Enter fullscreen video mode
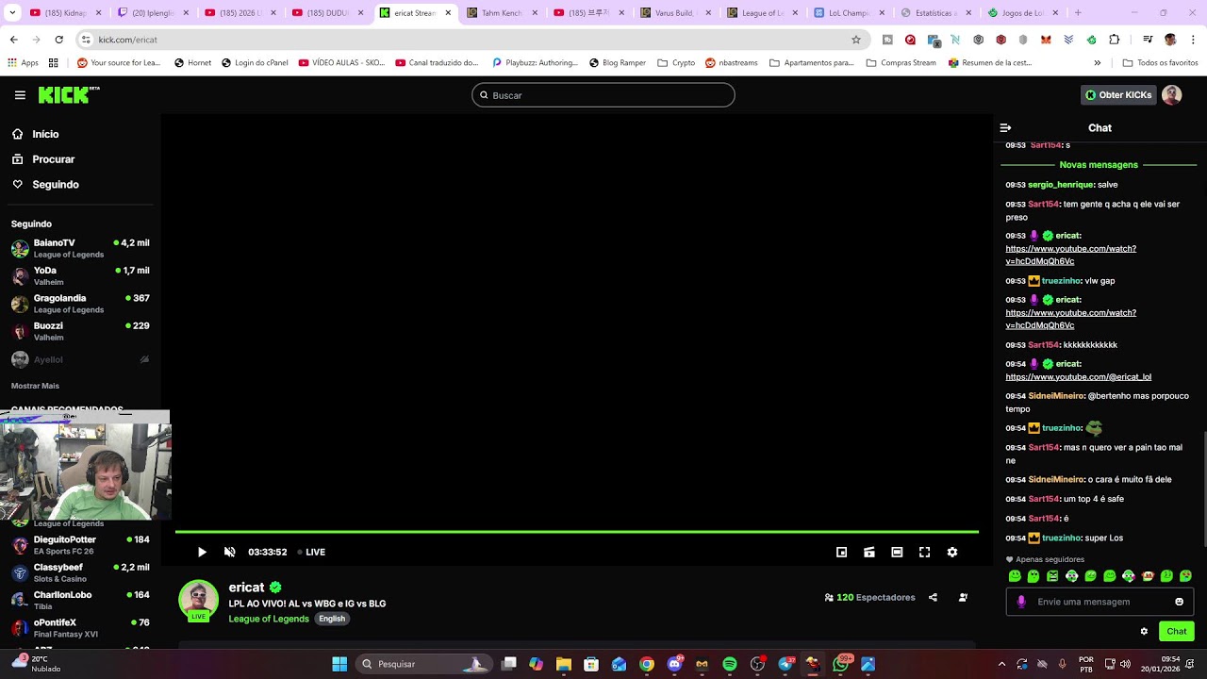1207x679 pixels. (925, 553)
